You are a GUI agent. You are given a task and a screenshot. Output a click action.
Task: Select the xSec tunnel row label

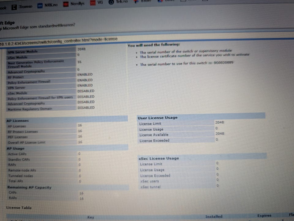[151, 187]
